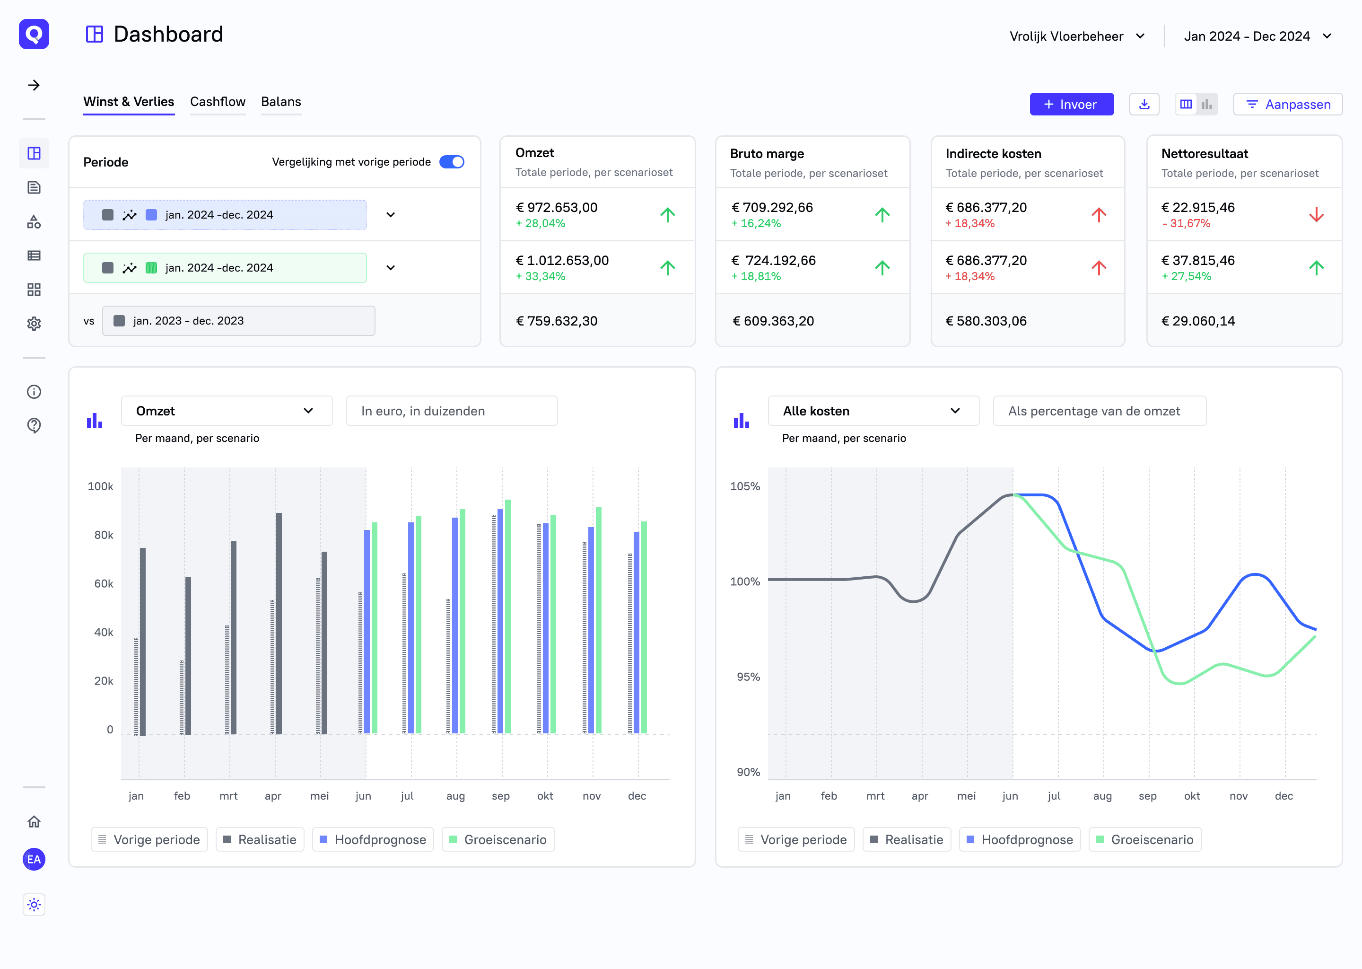This screenshot has height=969, width=1362.
Task: Switch to column table view icon
Action: pos(1186,105)
